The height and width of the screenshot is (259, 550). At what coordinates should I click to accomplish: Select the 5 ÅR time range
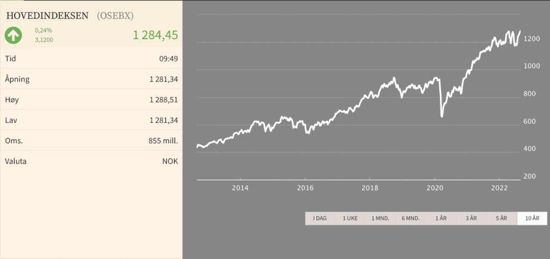coord(502,218)
